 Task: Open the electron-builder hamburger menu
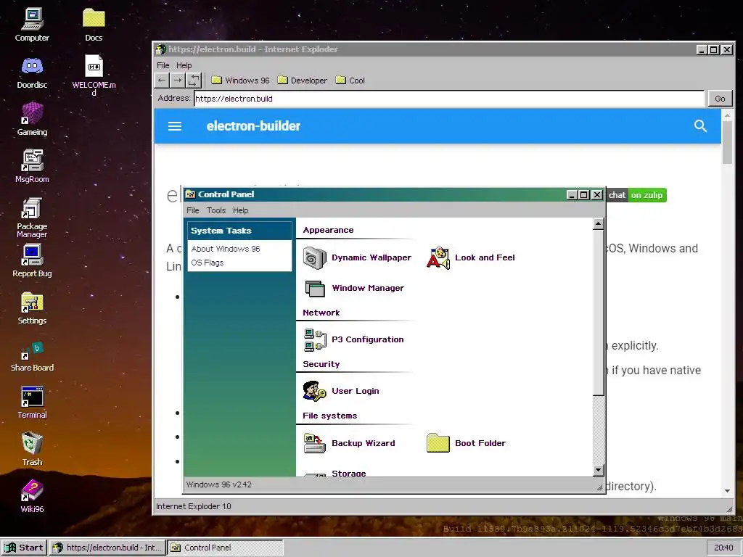tap(175, 126)
